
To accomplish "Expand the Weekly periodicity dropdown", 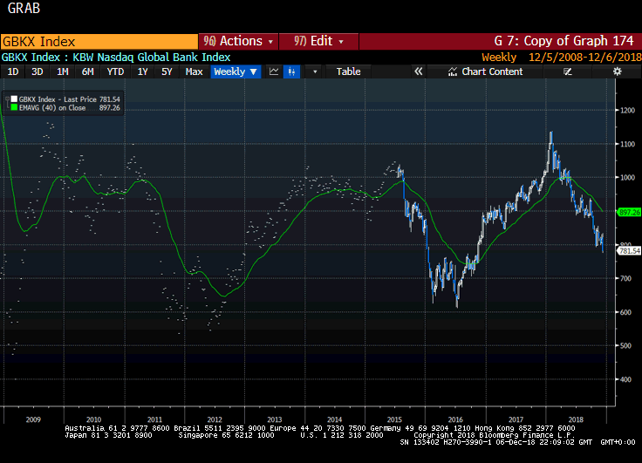I will click(x=236, y=71).
